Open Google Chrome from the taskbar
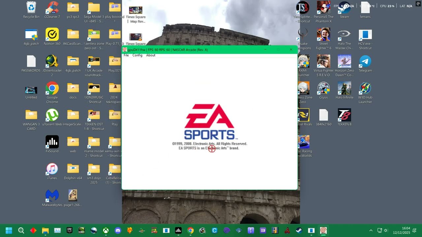422x237 pixels. [190, 230]
